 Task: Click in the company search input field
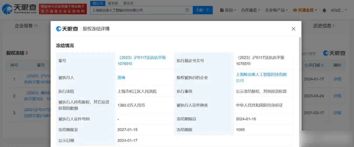138,10
